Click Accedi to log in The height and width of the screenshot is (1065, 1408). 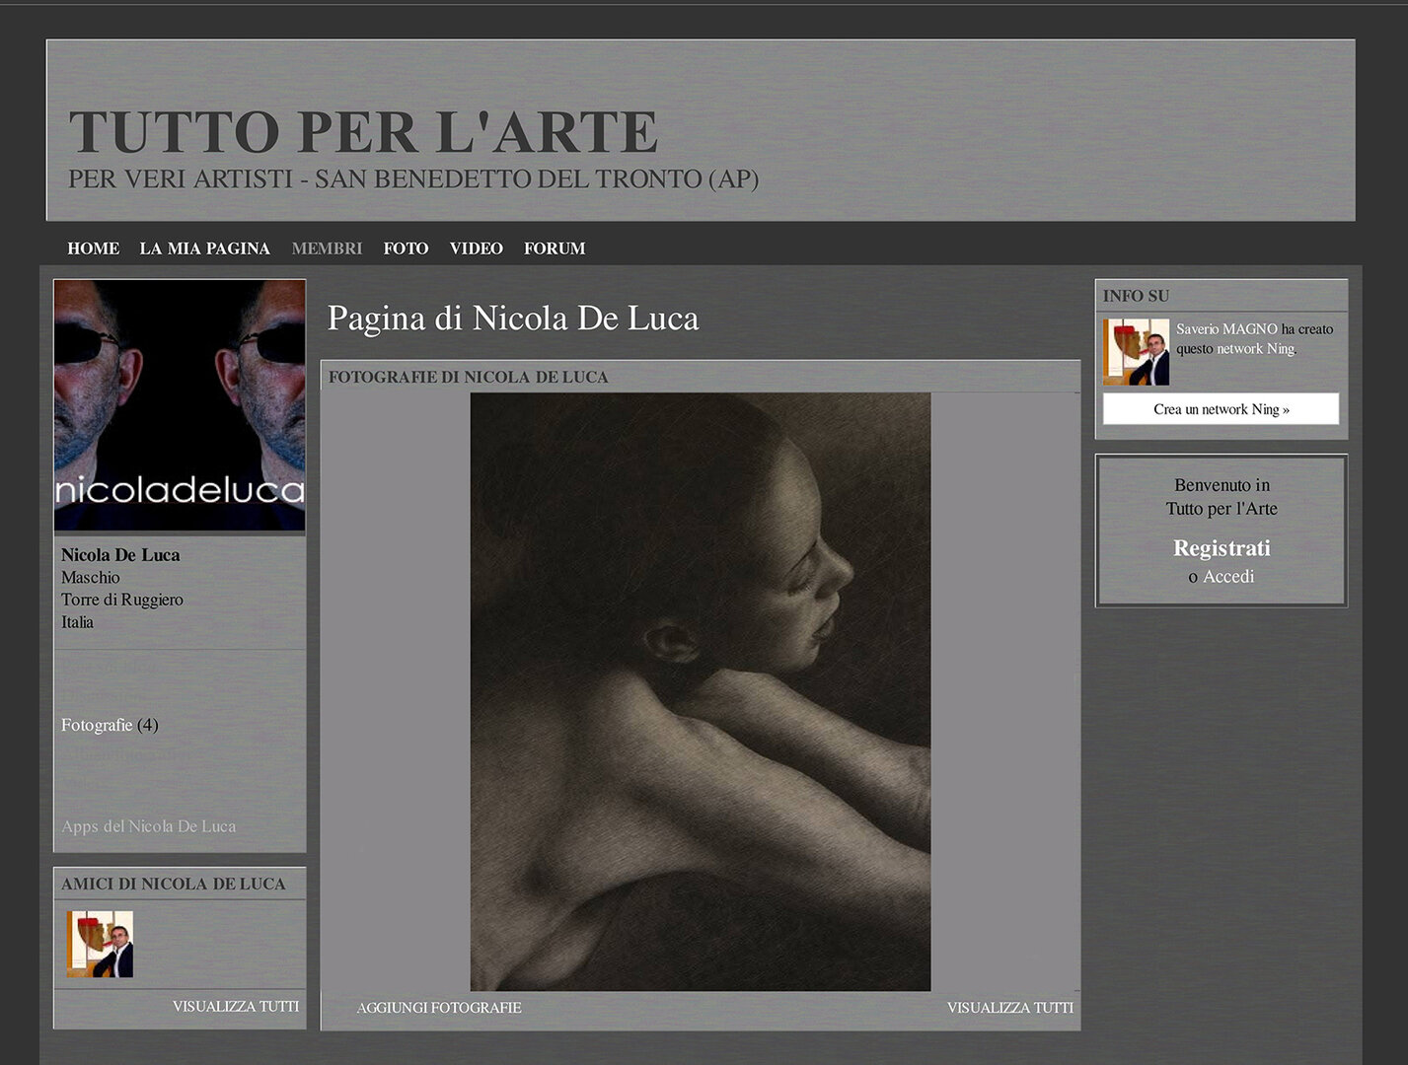coord(1228,577)
